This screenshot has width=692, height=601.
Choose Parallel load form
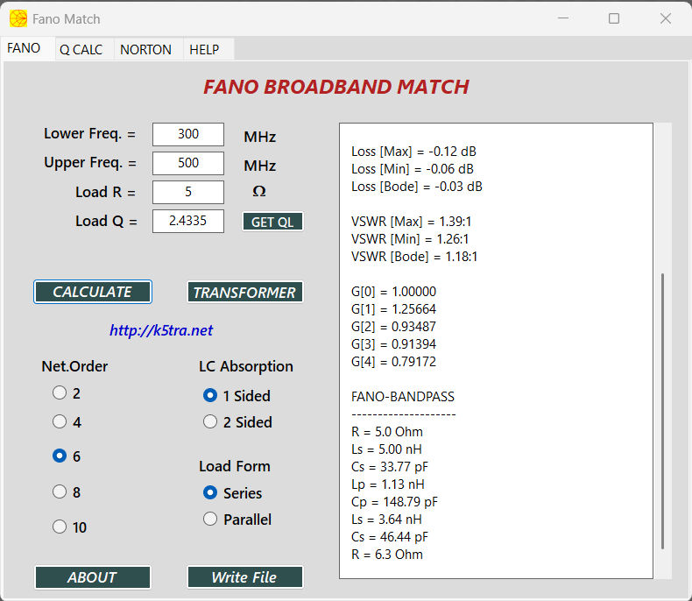click(210, 519)
